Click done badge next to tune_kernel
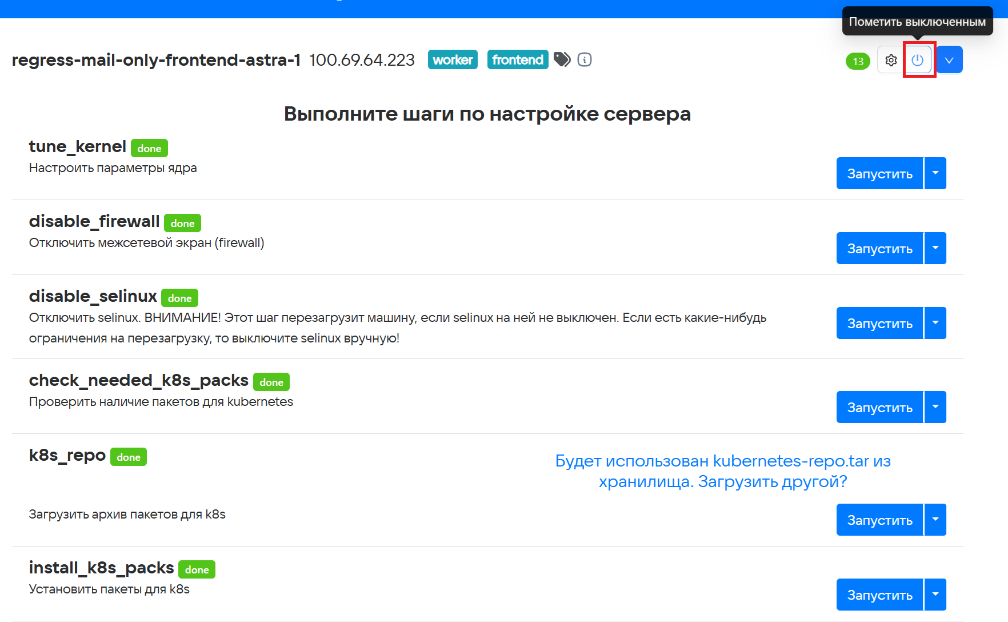Image resolution: width=1008 pixels, height=622 pixels. 149,148
